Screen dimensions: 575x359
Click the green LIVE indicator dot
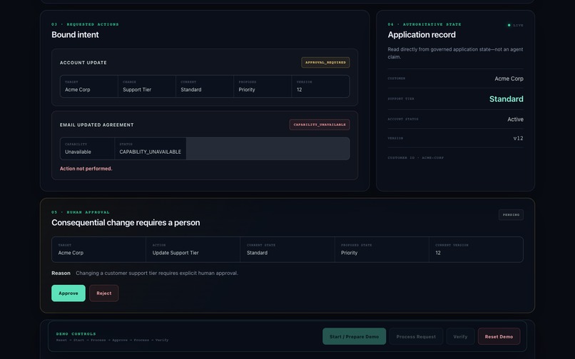(x=509, y=25)
